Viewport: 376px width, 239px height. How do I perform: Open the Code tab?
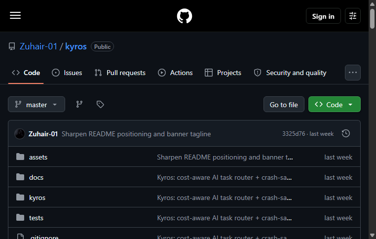(x=26, y=73)
